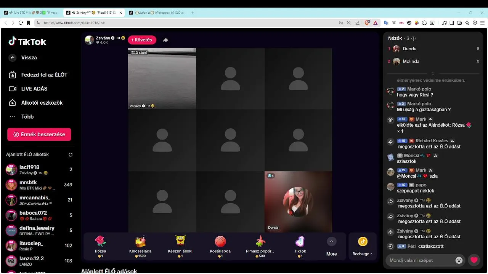
Task: Open page zoom magnifier icon
Action: (349, 23)
